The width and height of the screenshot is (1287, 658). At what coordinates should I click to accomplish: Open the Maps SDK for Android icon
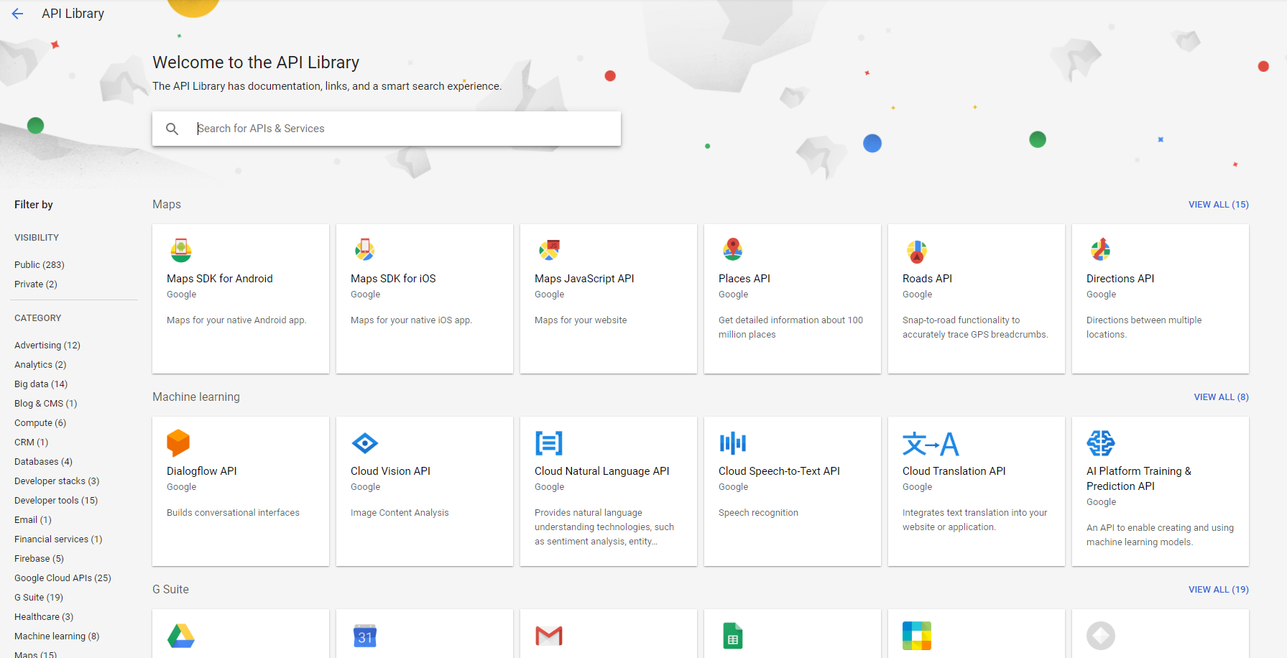[x=181, y=250]
